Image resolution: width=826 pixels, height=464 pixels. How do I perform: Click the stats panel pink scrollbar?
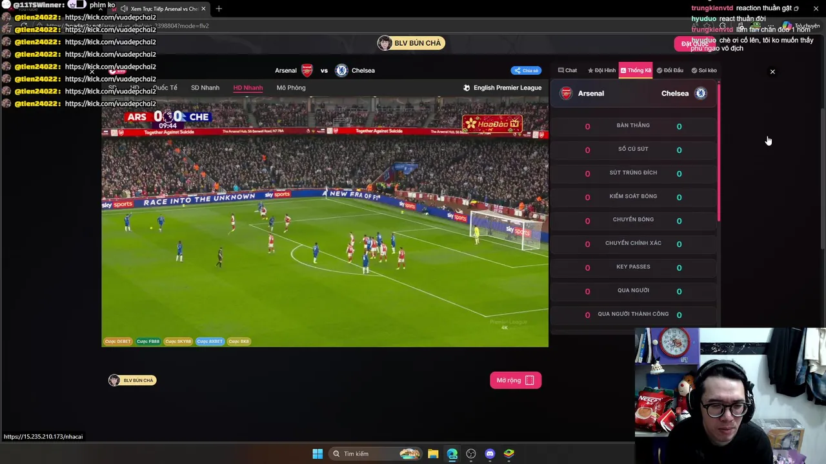point(718,151)
